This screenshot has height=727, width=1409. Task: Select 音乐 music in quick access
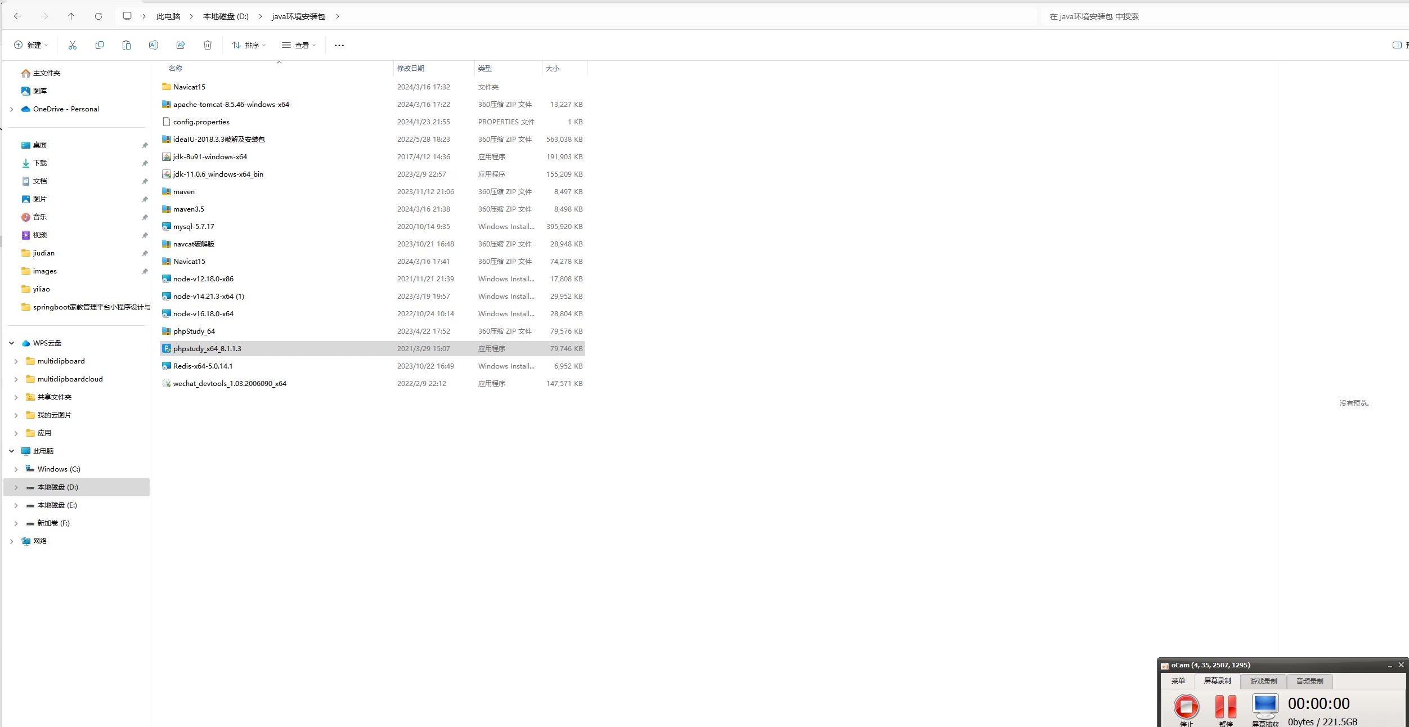(x=34, y=217)
